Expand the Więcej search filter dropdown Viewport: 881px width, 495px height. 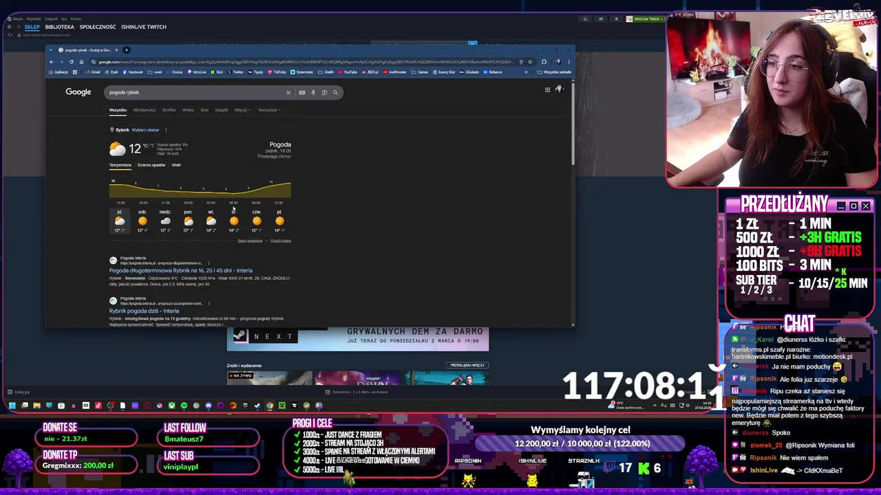242,110
